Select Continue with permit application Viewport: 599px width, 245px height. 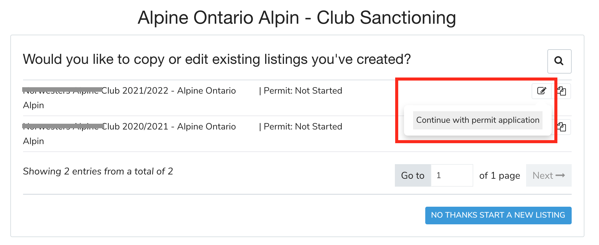tap(477, 120)
